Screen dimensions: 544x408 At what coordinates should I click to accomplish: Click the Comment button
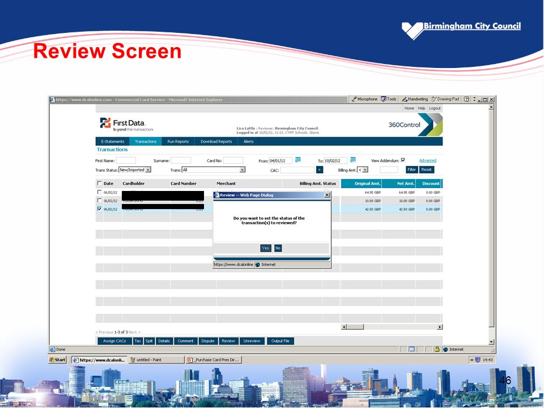(x=186, y=341)
